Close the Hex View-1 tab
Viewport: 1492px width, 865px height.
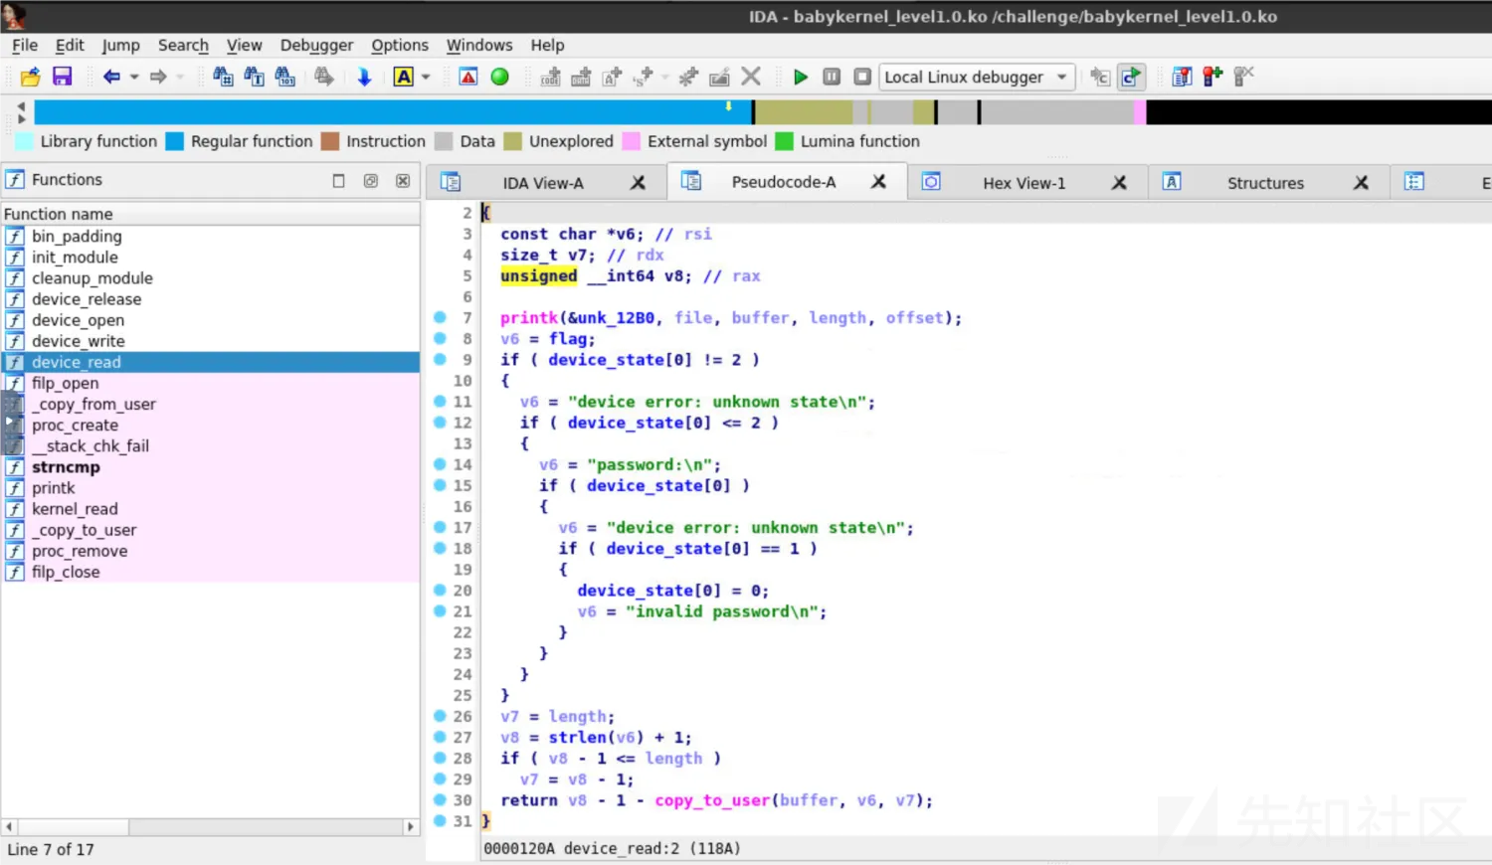point(1119,183)
